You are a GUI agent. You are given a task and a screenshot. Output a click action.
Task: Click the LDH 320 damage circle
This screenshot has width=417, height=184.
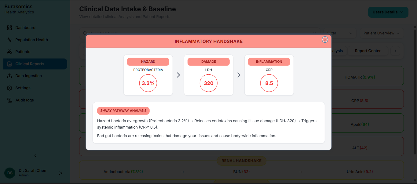point(209,83)
